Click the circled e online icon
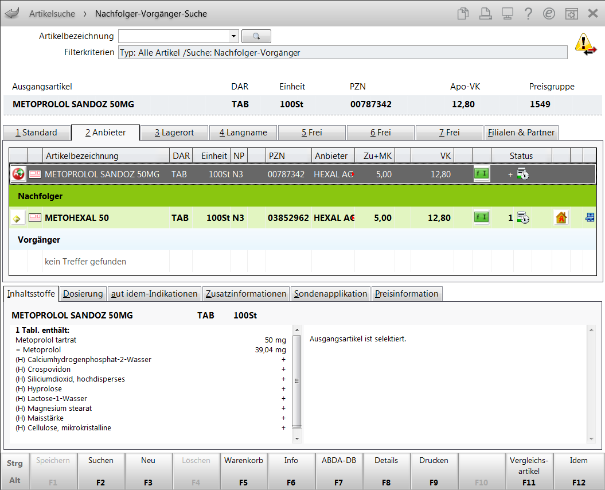Viewport: 605px width, 490px height. [x=549, y=14]
